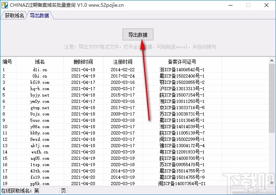
Task: Sort by the 备案许可证号 column header
Action: click(182, 62)
